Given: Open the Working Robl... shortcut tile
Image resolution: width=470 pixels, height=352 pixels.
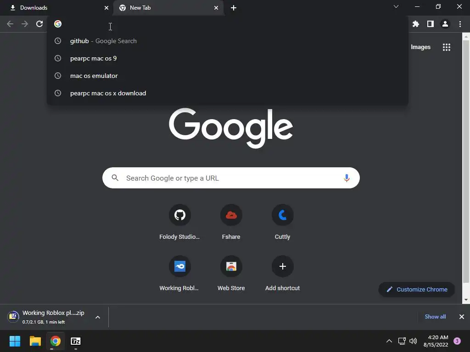Looking at the screenshot, I should click(179, 274).
